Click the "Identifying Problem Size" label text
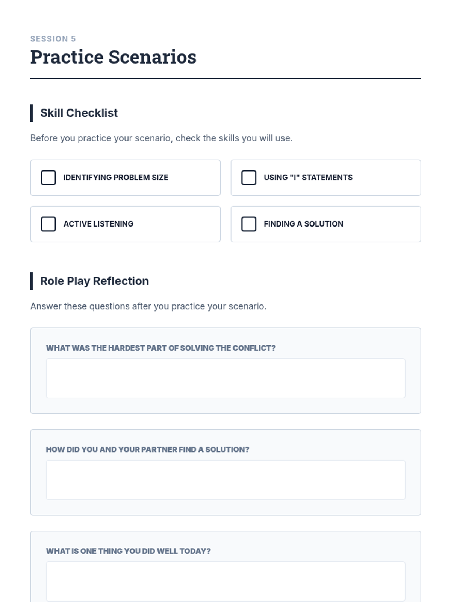 coord(116,178)
